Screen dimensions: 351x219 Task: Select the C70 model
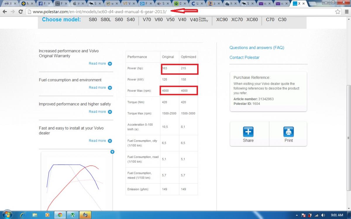pyautogui.click(x=270, y=20)
